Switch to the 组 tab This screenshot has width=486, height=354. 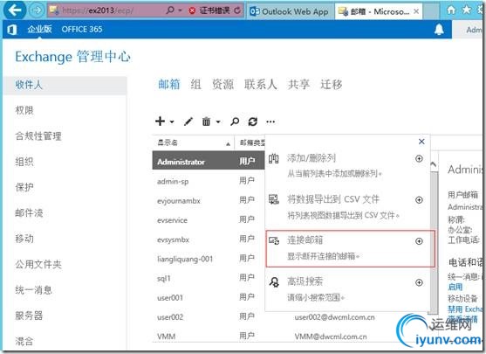[195, 84]
